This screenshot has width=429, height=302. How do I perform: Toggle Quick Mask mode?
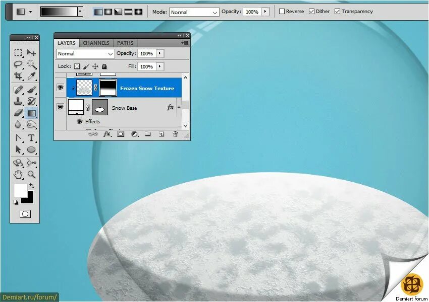(x=25, y=214)
